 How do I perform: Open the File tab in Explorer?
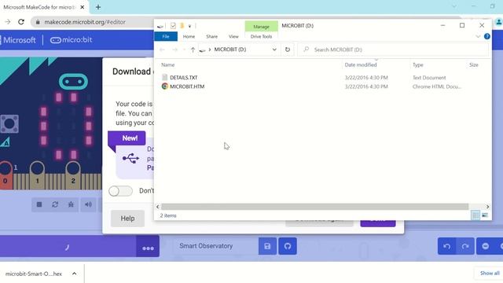(166, 36)
